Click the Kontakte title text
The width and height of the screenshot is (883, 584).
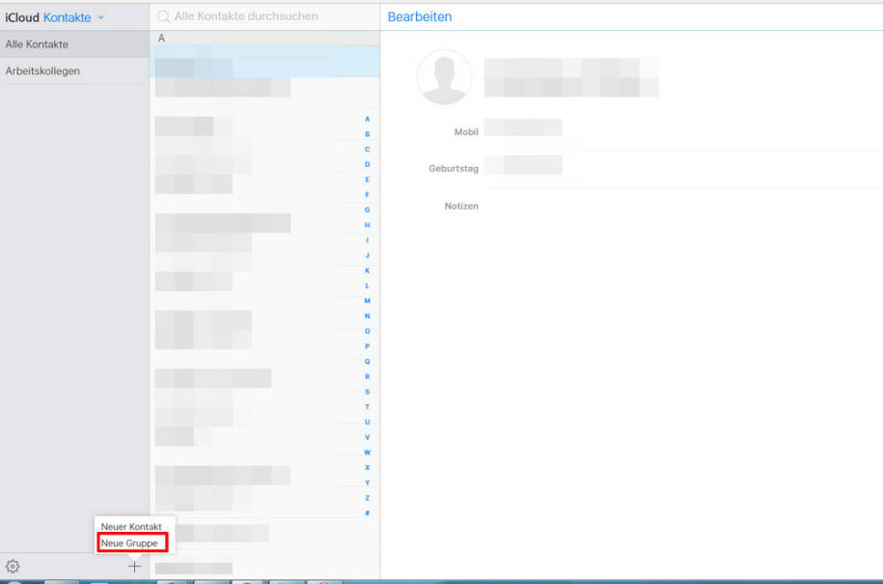(67, 17)
